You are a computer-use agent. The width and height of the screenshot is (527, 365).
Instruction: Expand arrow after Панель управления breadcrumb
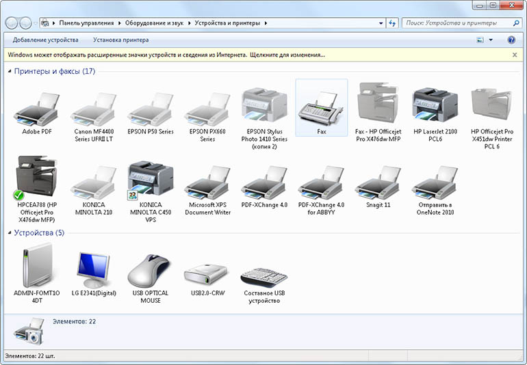pyautogui.click(x=119, y=23)
